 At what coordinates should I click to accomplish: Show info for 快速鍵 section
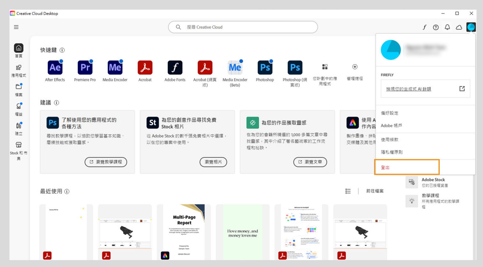click(62, 50)
